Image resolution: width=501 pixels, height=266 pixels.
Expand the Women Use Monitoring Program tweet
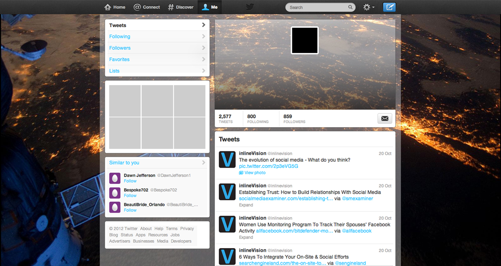coord(246,237)
